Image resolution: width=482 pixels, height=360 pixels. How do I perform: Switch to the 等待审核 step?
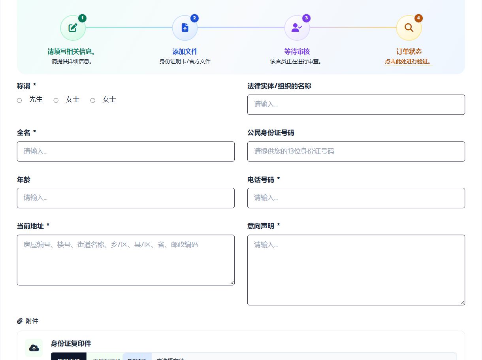click(x=297, y=51)
